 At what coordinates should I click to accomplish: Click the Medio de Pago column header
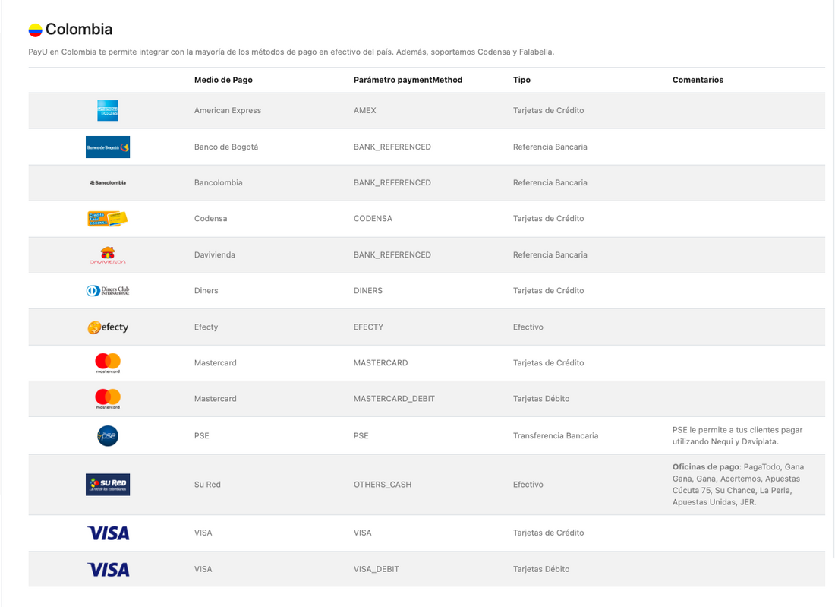pos(223,80)
